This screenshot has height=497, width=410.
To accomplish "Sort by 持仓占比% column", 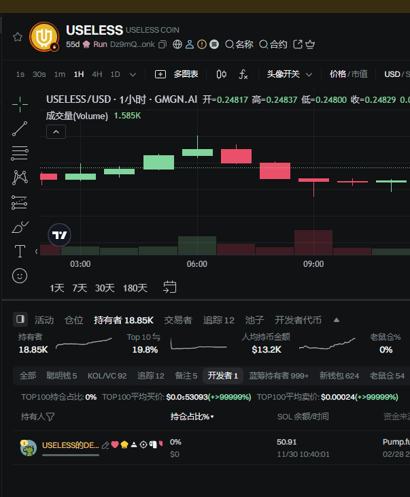I will pyautogui.click(x=192, y=417).
